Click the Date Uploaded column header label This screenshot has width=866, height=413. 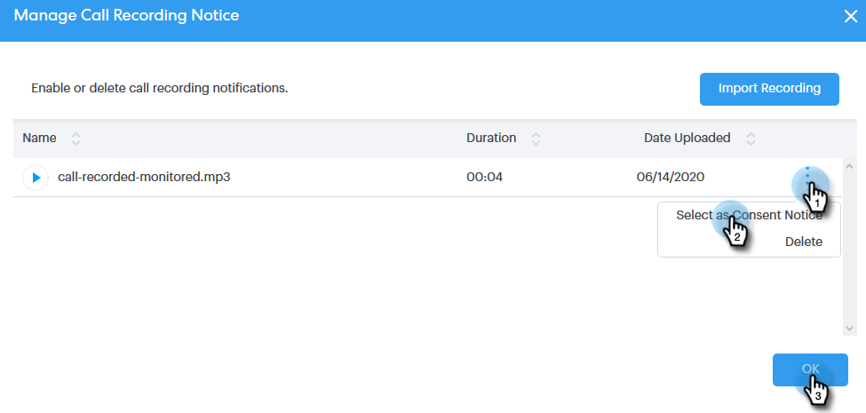click(x=687, y=139)
